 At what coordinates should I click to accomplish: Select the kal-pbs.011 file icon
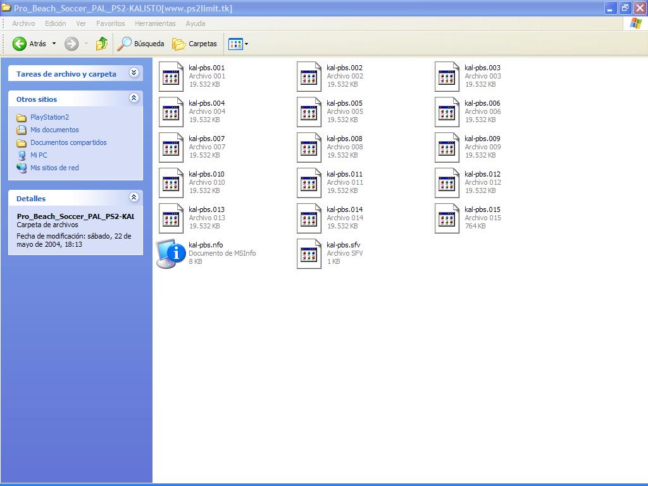(x=309, y=183)
